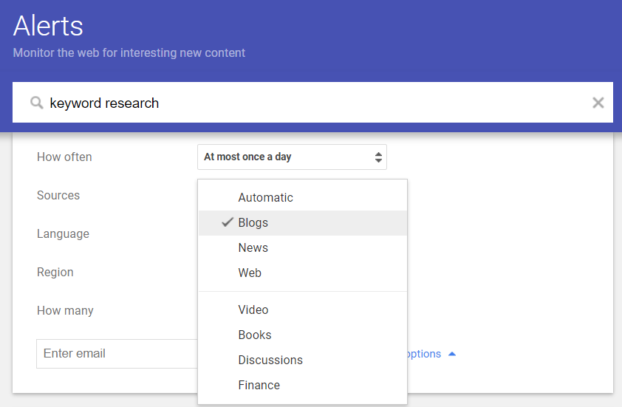Choose the checked Blogs option
The image size is (622, 407).
point(303,222)
